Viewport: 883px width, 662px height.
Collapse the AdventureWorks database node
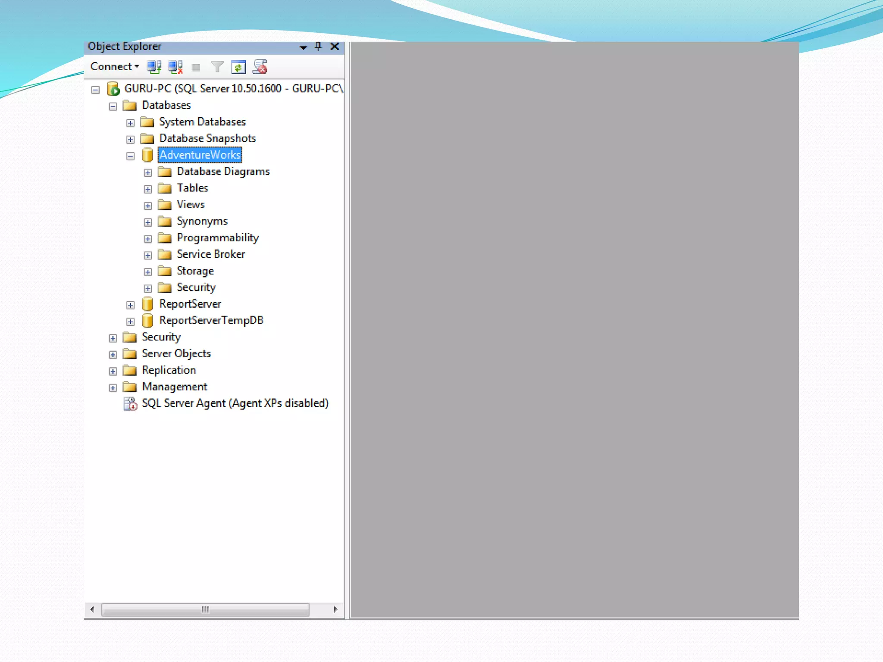[131, 156]
